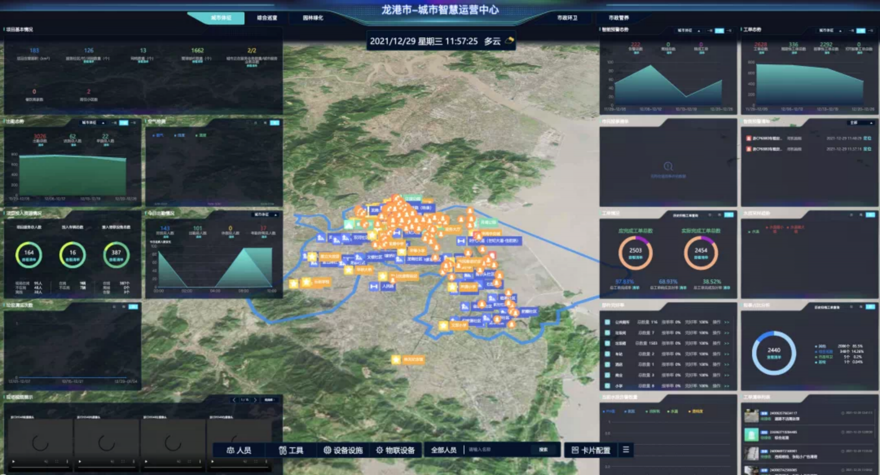Open details arrows for 车站 row

pyautogui.click(x=726, y=354)
